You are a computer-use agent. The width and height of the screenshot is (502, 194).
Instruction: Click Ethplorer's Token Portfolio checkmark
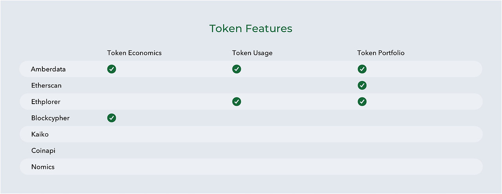coord(362,102)
